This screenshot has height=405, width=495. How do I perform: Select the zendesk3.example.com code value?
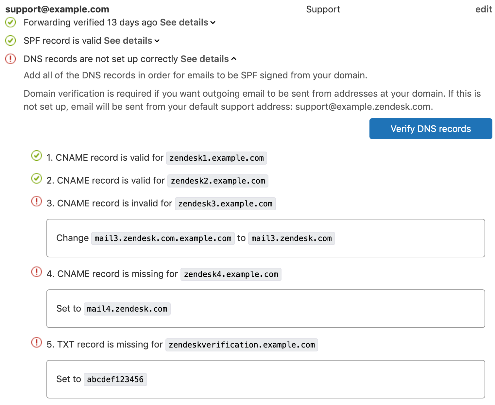click(x=225, y=204)
